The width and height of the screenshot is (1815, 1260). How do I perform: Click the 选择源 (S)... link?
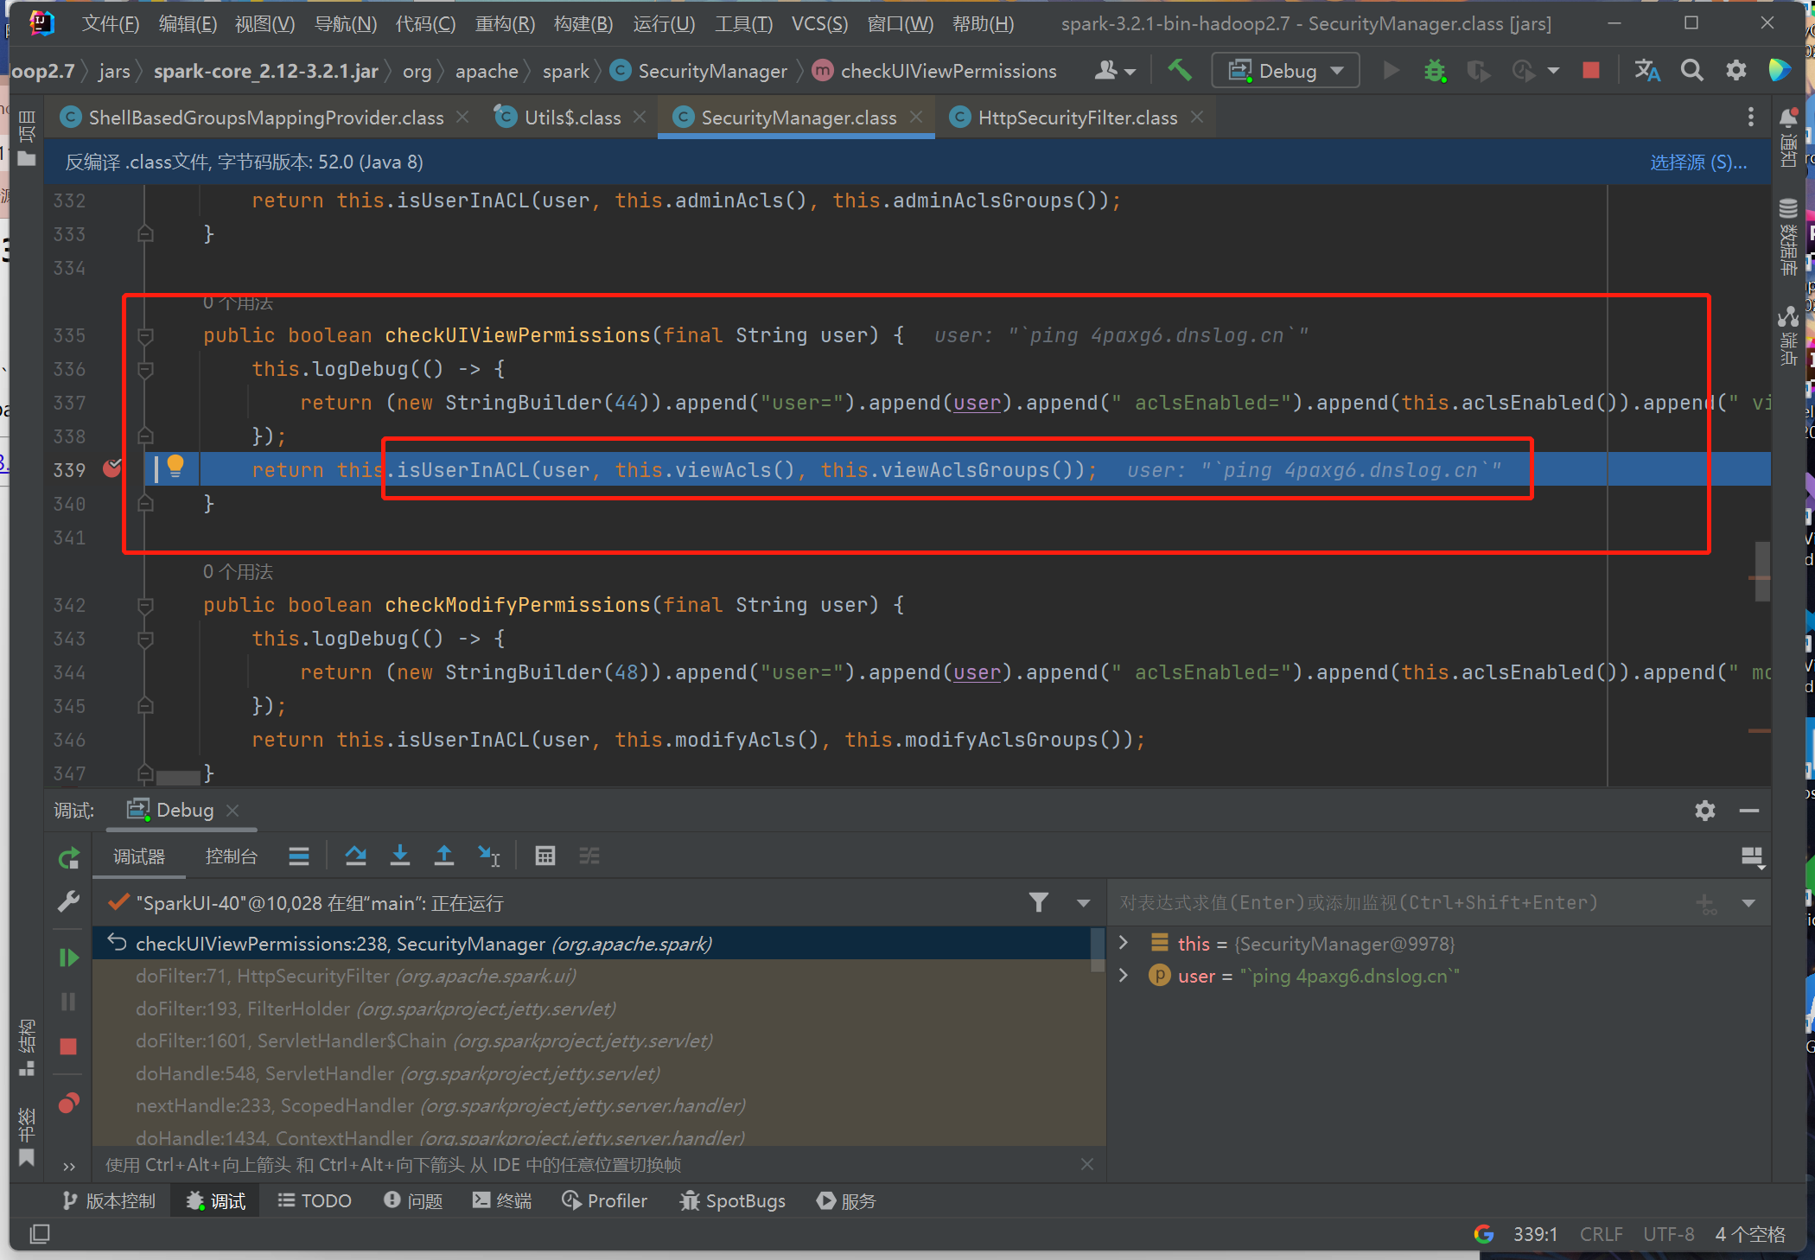[x=1697, y=162]
